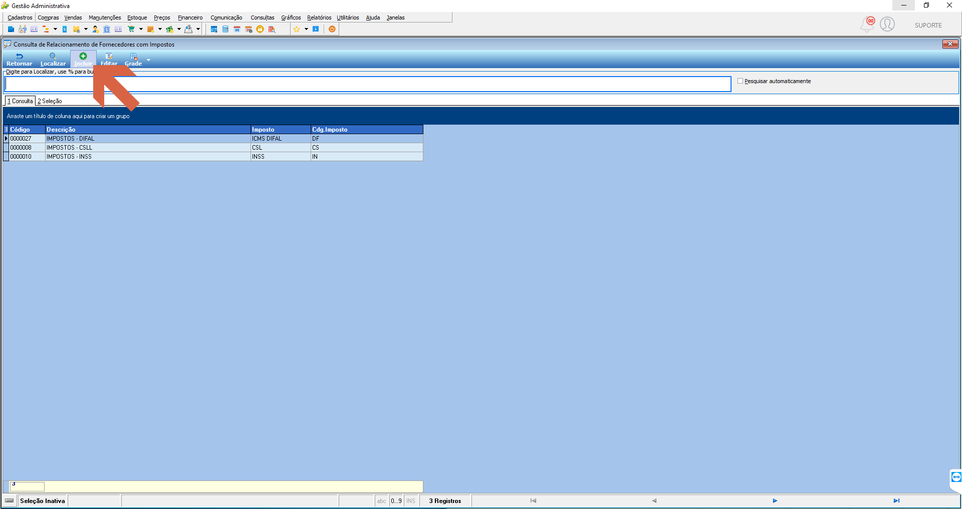Click the Editar button
The width and height of the screenshot is (962, 509).
tap(109, 60)
